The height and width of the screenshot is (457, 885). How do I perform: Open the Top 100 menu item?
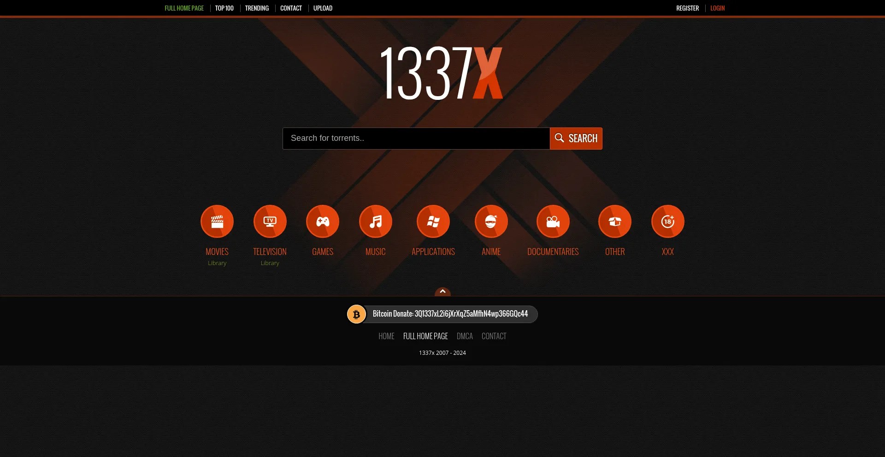[224, 8]
